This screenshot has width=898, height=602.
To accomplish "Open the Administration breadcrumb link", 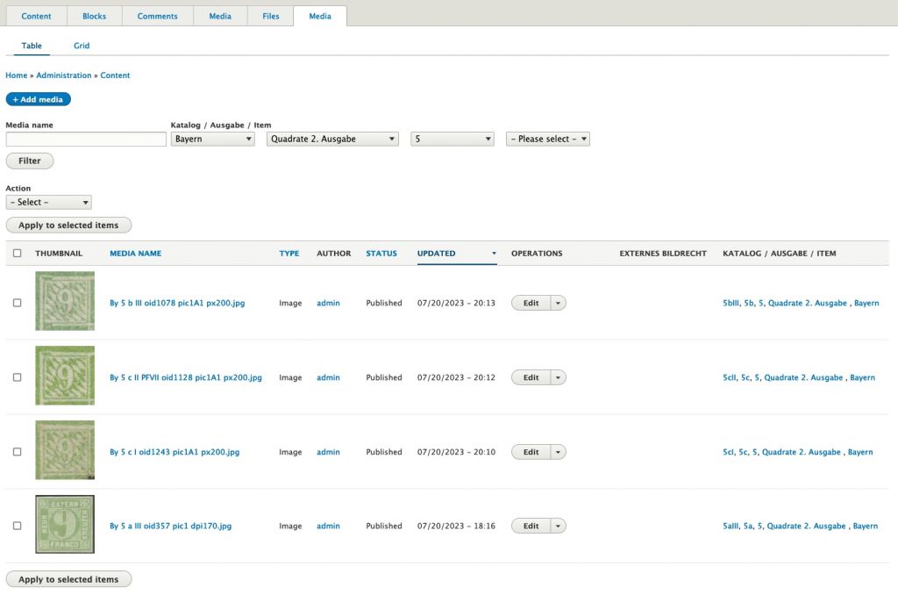I will [x=64, y=75].
